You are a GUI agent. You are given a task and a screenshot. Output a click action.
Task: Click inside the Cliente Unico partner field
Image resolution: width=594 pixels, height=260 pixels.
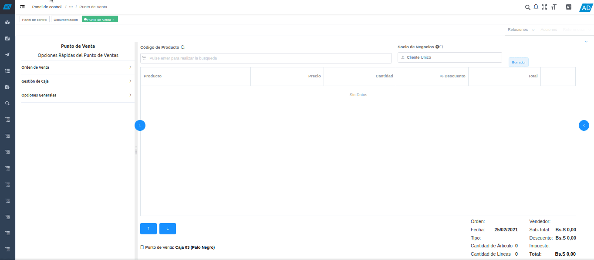pyautogui.click(x=449, y=57)
